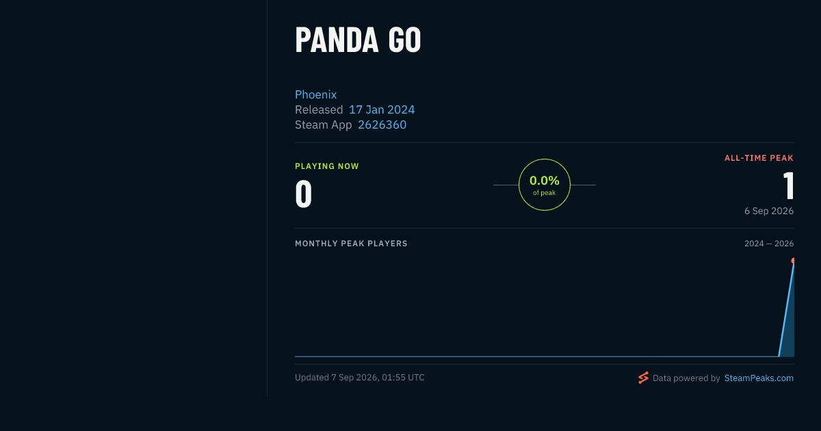Image resolution: width=821 pixels, height=431 pixels.
Task: Click the ALL-TIME PEAK label
Action: (x=759, y=158)
